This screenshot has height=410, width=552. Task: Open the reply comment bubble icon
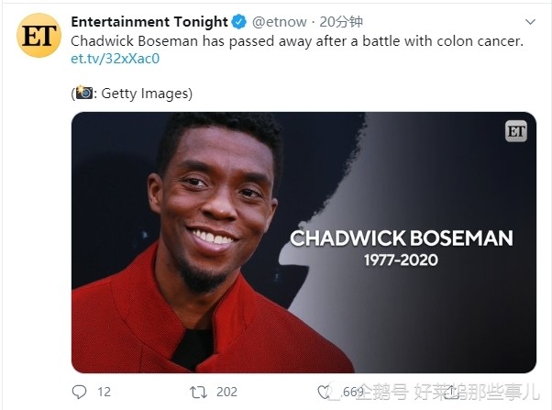tap(79, 392)
